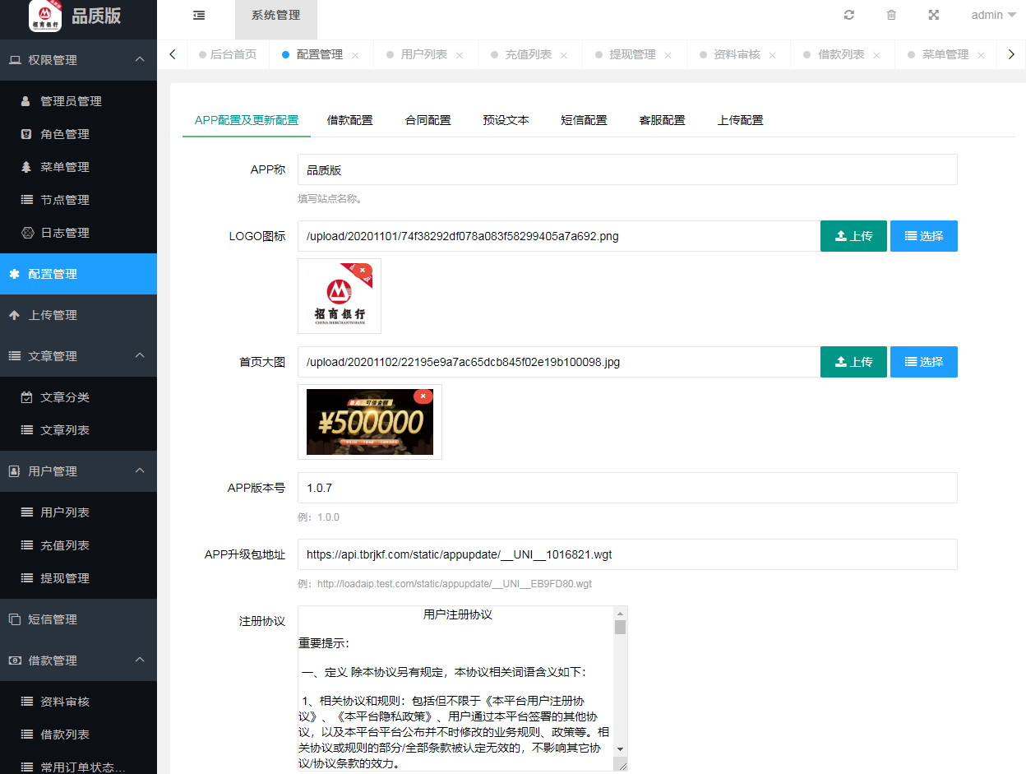
Task: Delete the homepage banner image via red X
Action: pyautogui.click(x=423, y=396)
